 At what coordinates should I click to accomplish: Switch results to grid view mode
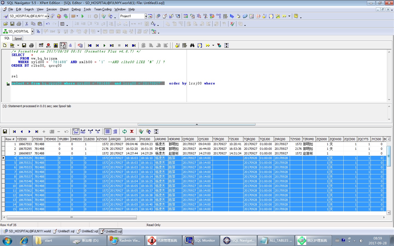(x=108, y=131)
